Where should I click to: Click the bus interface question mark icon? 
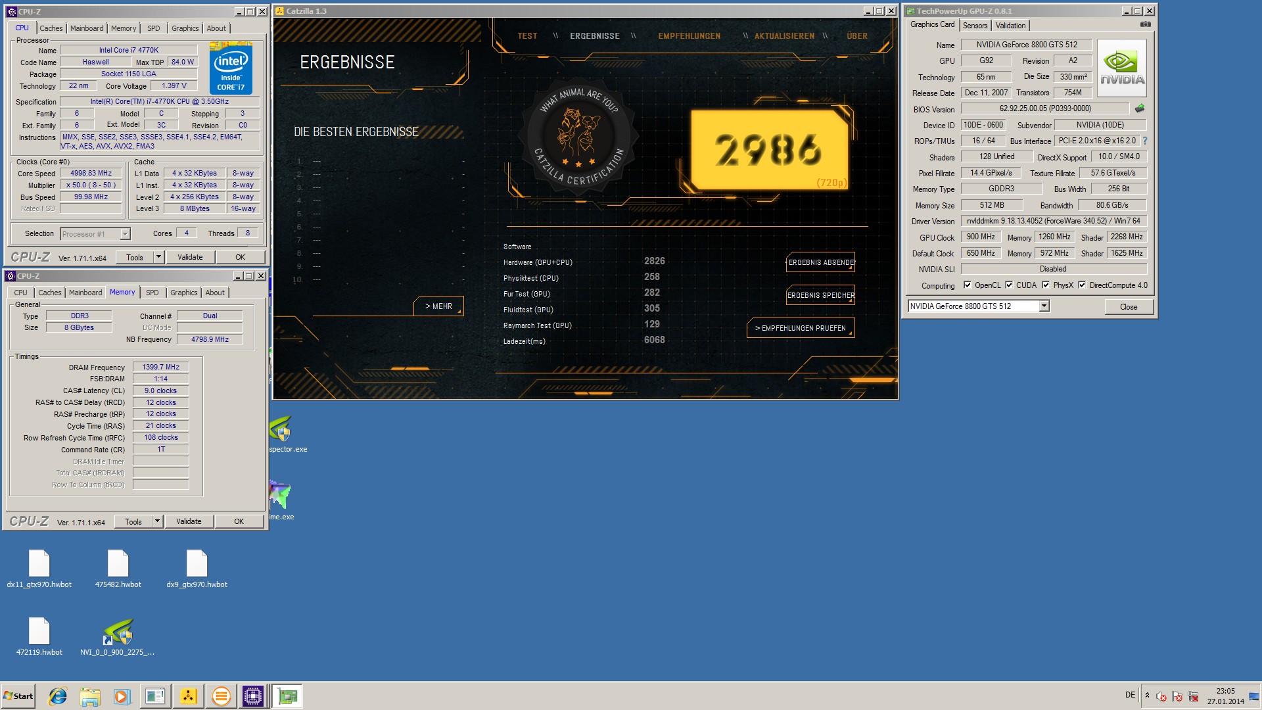(1145, 141)
